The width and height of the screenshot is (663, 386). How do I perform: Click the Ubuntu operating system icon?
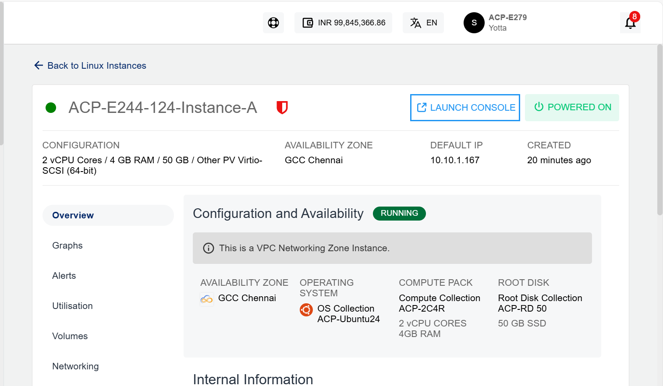click(x=306, y=310)
